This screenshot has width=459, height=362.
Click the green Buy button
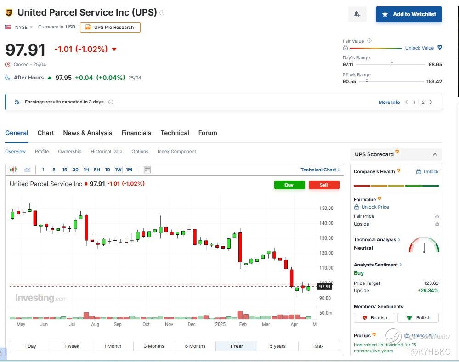[x=289, y=185]
